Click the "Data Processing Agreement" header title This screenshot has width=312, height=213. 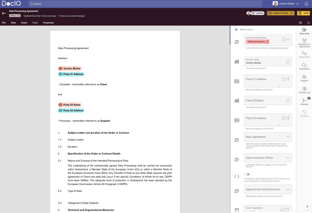(x=23, y=11)
